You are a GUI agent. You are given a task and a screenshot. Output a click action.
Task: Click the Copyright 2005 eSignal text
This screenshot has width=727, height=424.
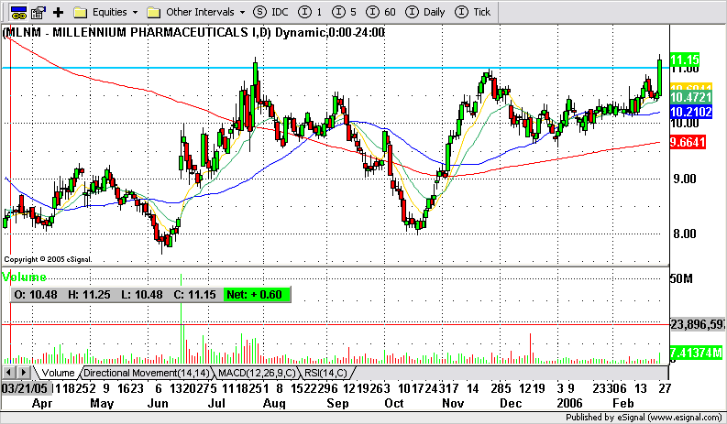click(x=48, y=259)
